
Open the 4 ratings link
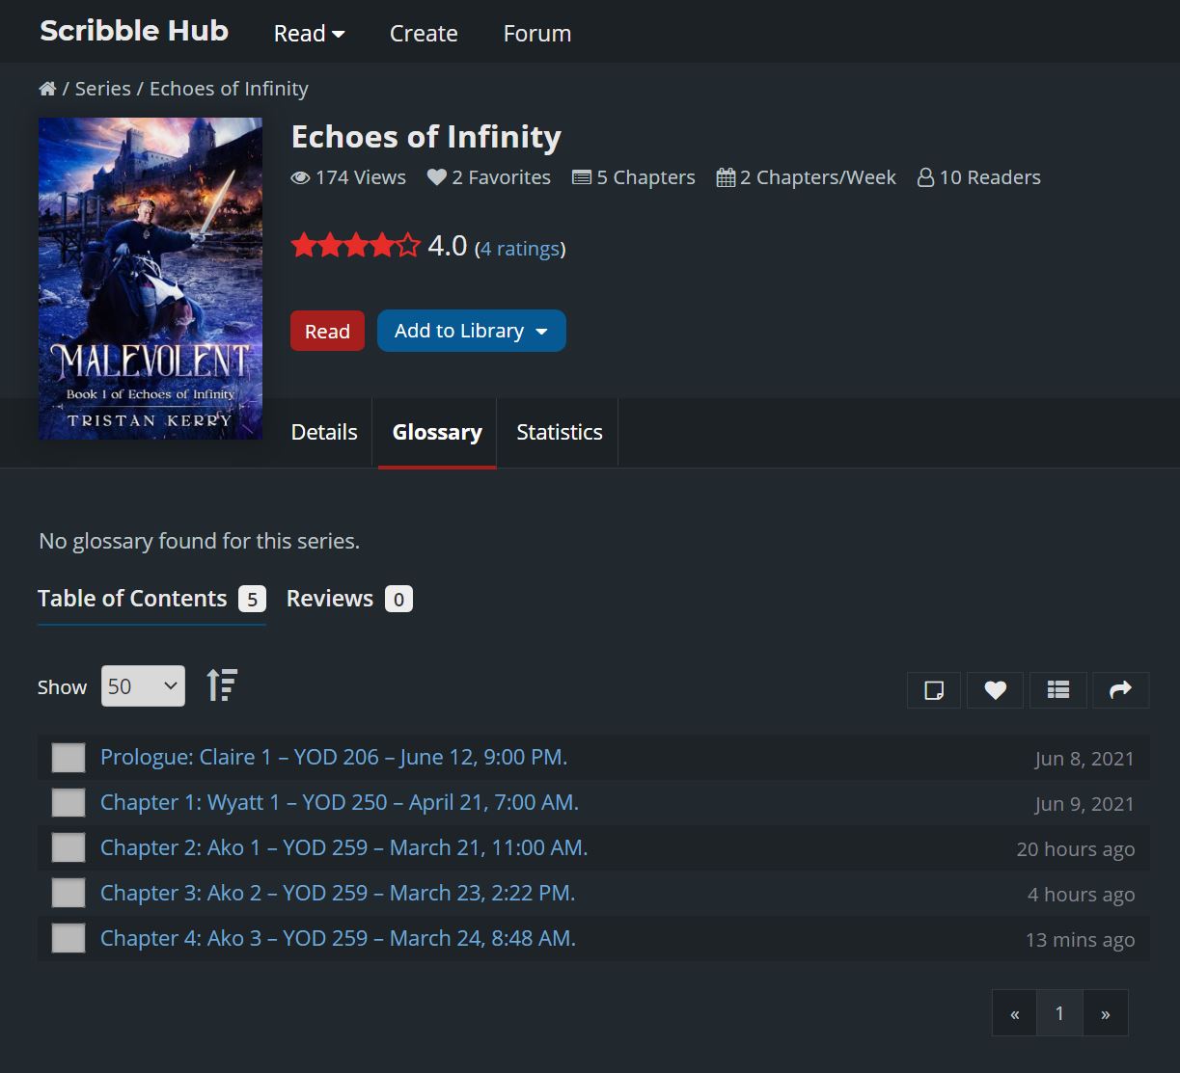pyautogui.click(x=520, y=249)
